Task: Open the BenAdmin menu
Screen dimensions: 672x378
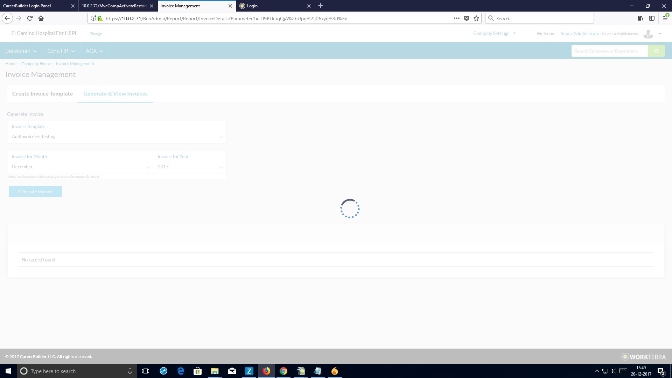Action: tap(21, 51)
